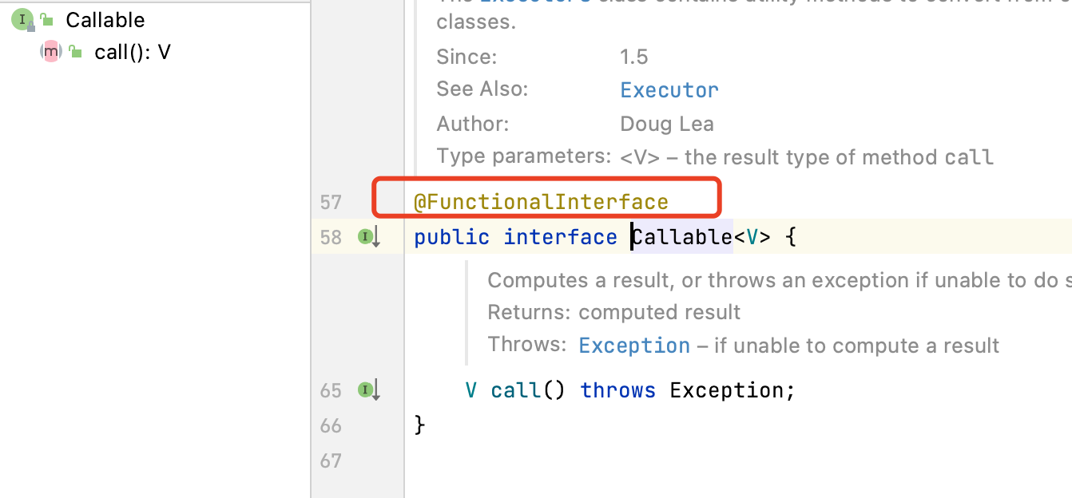Click line number 66 in the gutter

pyautogui.click(x=331, y=425)
